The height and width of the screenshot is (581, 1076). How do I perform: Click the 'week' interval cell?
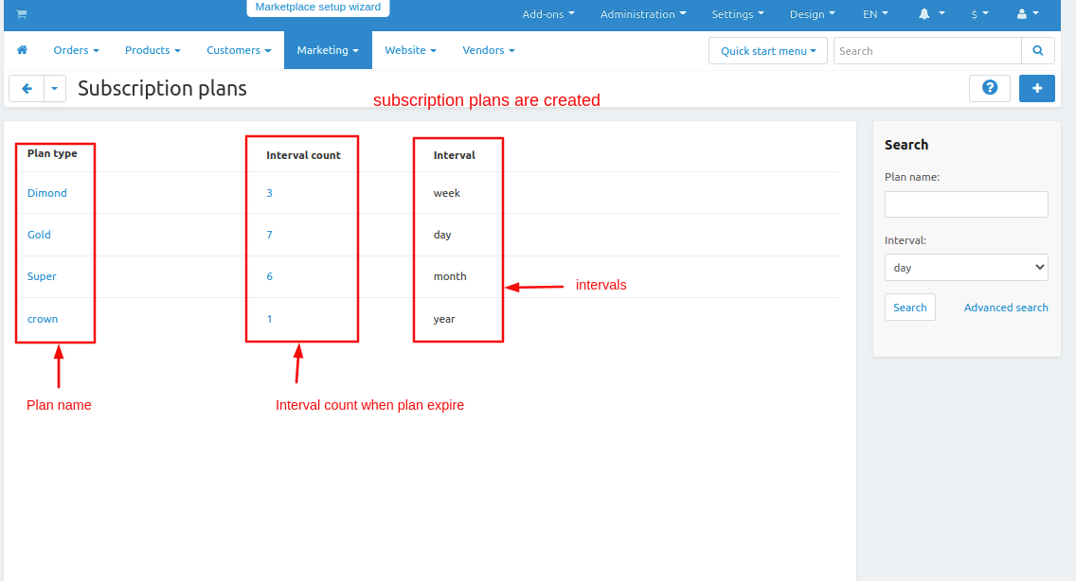point(447,193)
